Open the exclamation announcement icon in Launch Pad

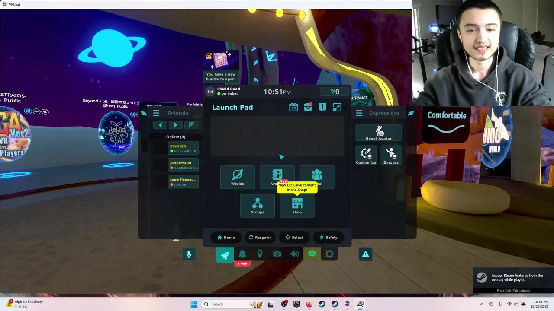point(322,107)
